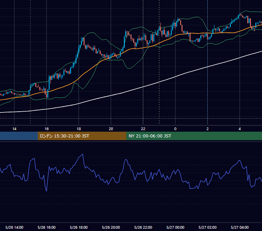262x231 pixels.
Task: Click the hour 4 axis label
Action: click(240, 129)
